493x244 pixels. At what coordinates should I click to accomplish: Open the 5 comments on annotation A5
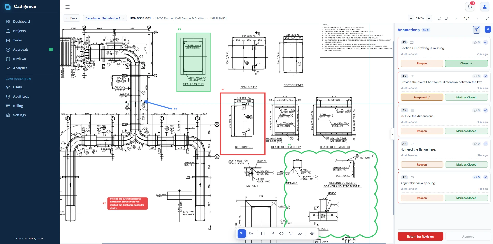(477, 177)
